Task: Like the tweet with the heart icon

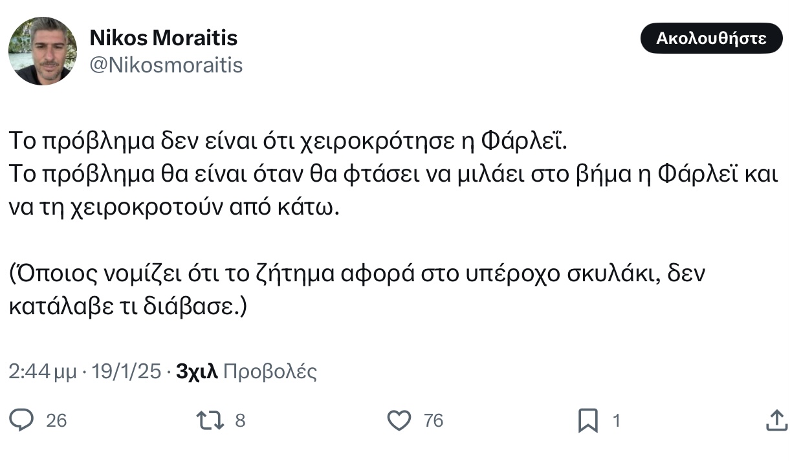Action: (399, 421)
